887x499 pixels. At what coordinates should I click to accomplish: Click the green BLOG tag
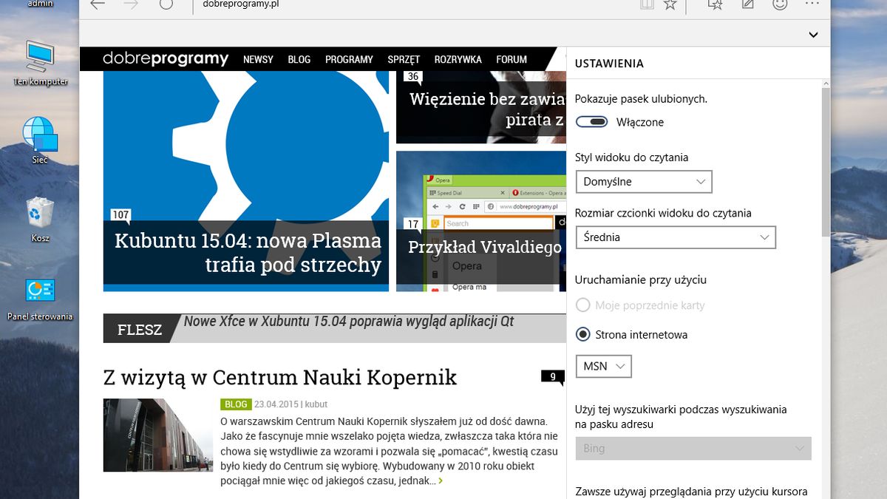pyautogui.click(x=236, y=404)
